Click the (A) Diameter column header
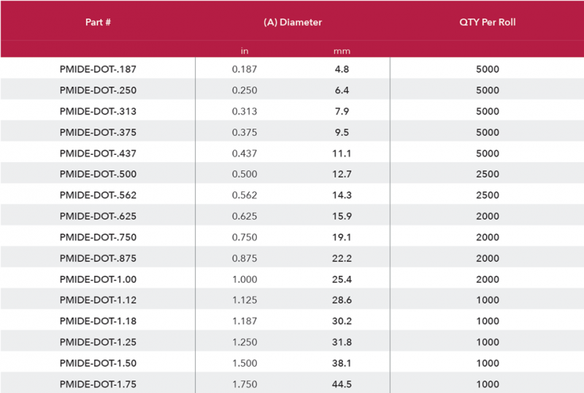 click(x=292, y=22)
